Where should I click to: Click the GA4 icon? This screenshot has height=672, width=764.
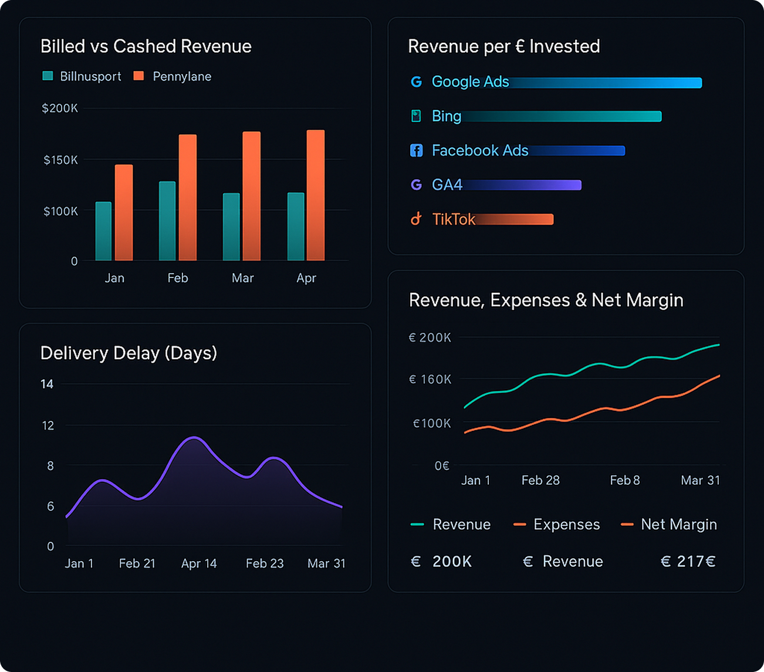point(416,185)
